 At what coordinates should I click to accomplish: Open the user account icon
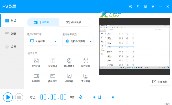131,6
